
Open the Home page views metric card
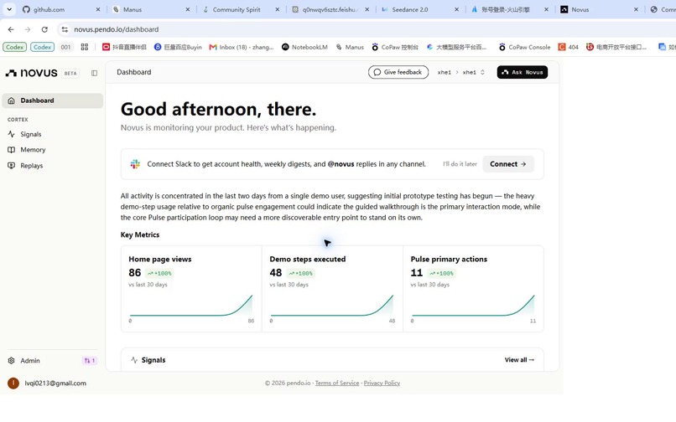click(x=191, y=289)
